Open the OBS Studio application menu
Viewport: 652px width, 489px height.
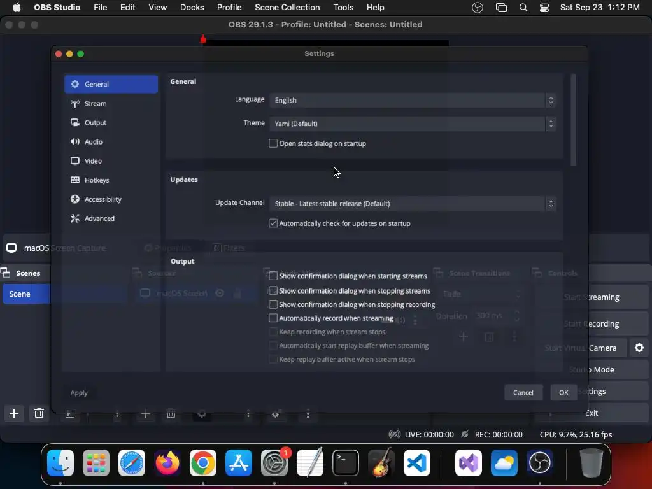pos(57,8)
